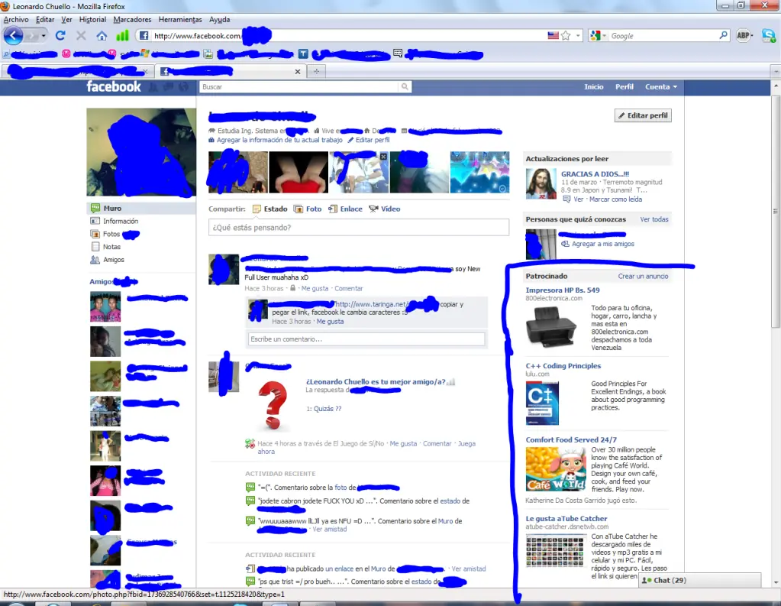Click the Video sharing icon
Screen dimensions: 781x606
coord(373,209)
